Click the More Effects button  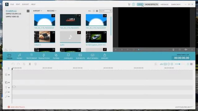coord(151,4)
